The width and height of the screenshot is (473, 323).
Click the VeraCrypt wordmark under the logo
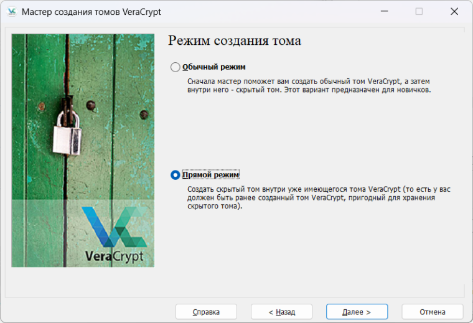(x=114, y=256)
